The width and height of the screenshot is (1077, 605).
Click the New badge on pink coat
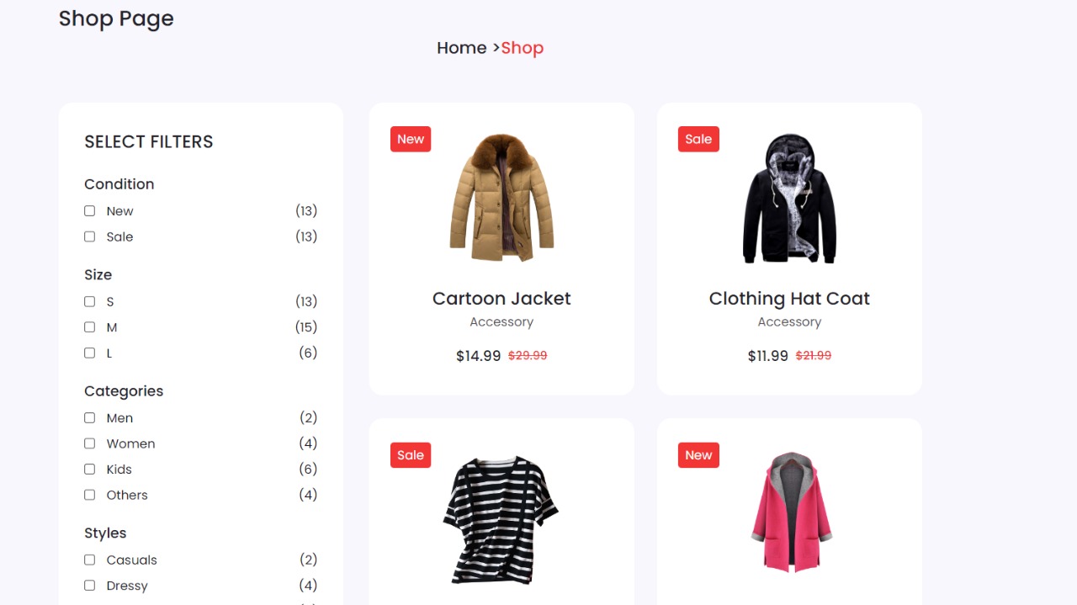click(698, 455)
